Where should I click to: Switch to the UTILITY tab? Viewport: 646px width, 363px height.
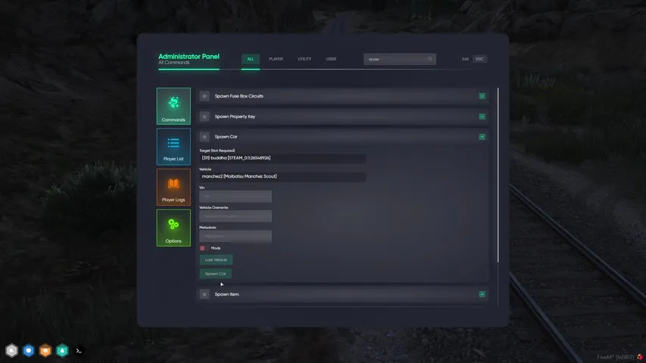click(x=304, y=59)
